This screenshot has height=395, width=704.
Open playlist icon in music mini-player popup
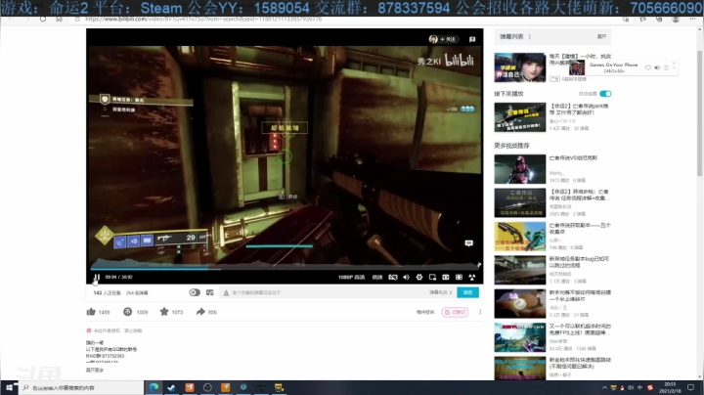[666, 67]
